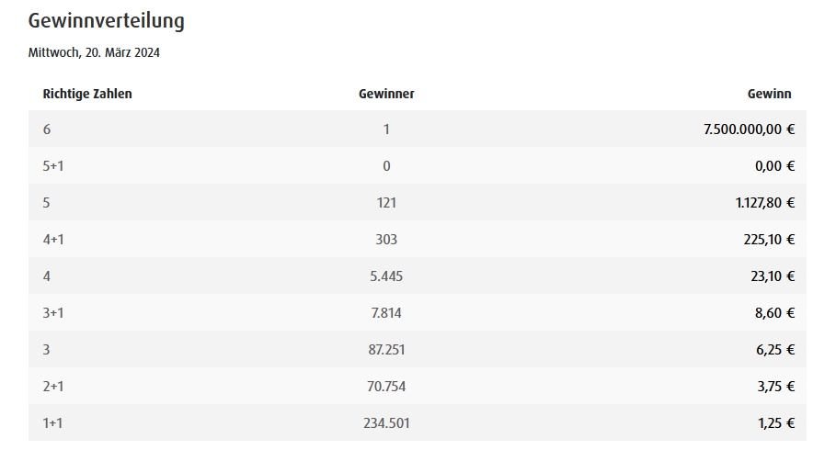Viewport: 813px width, 450px height.
Task: Click the 234.501 winners cell
Action: [x=386, y=423]
